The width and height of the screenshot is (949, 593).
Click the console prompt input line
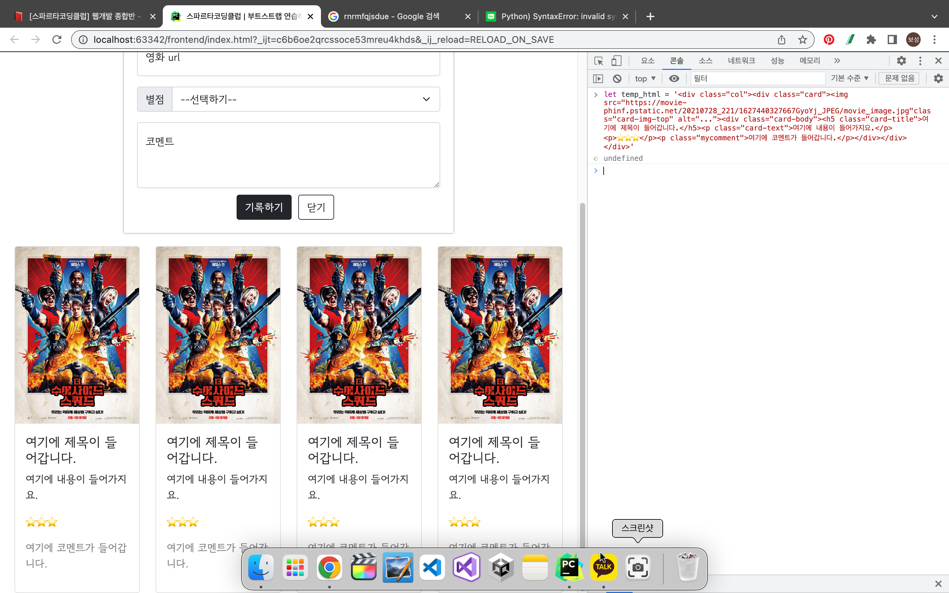pos(772,171)
